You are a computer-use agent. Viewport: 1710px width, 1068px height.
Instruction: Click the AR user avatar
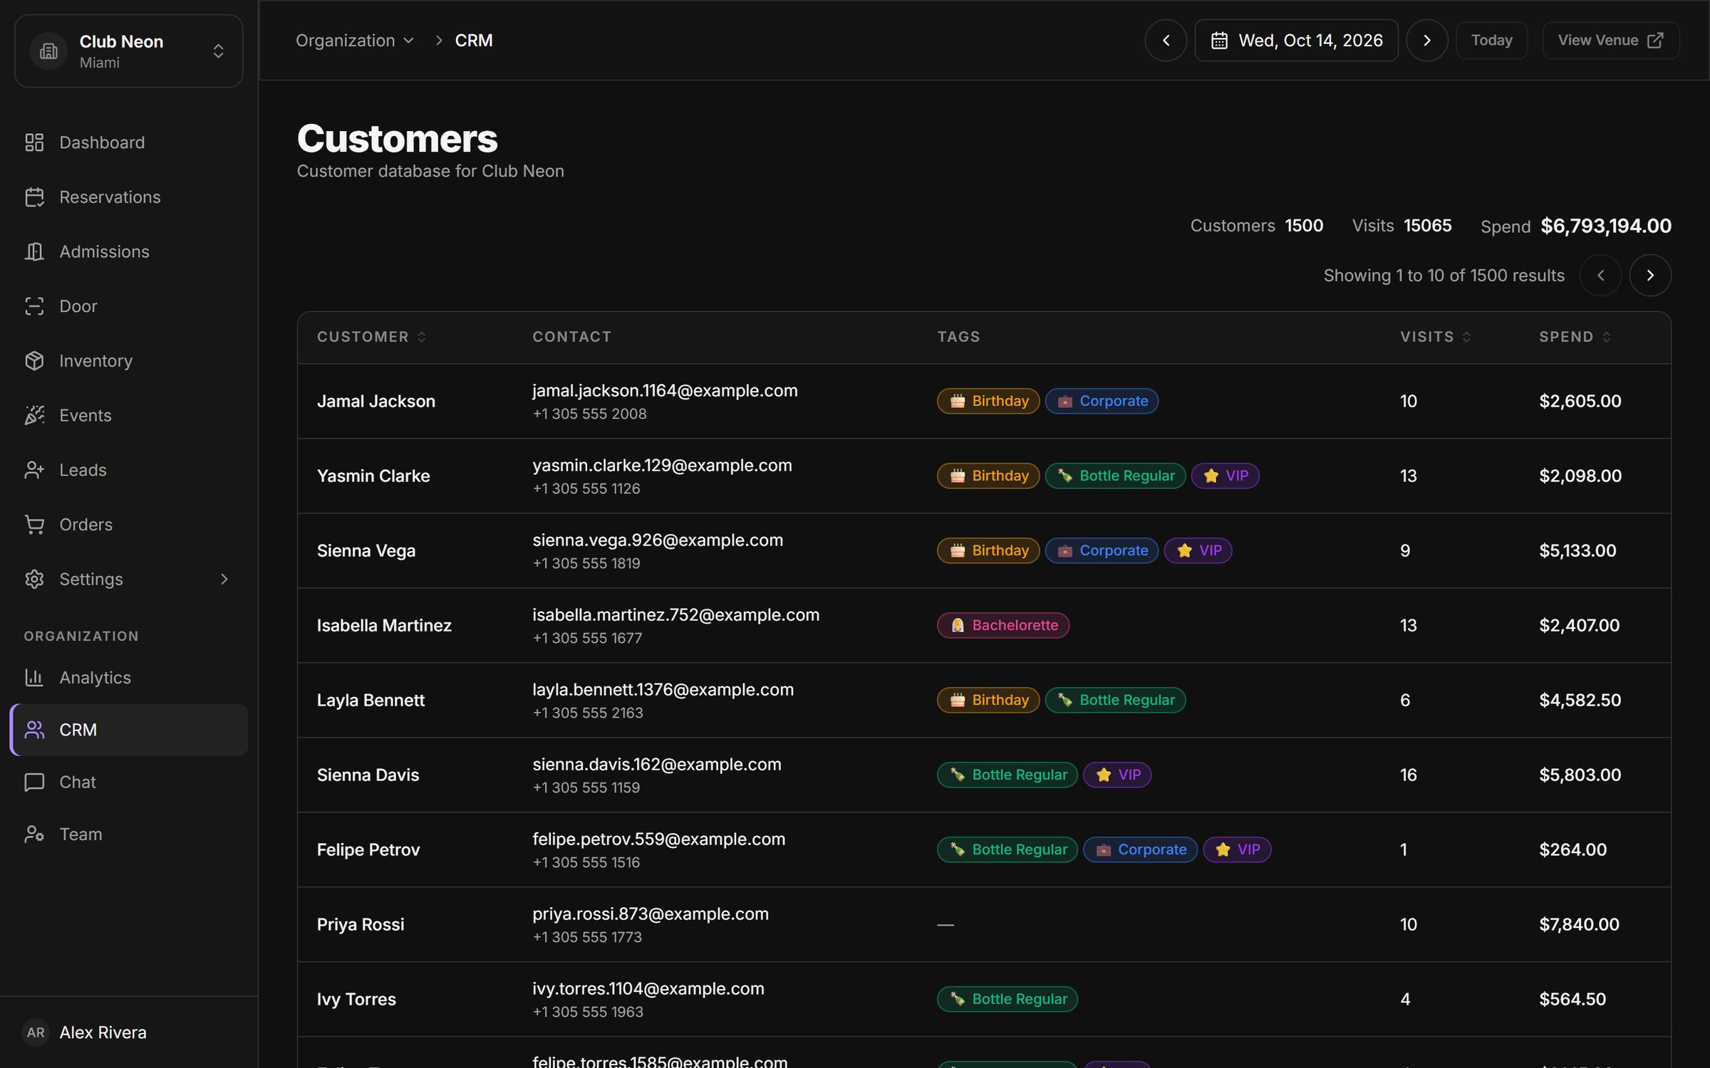point(36,1032)
